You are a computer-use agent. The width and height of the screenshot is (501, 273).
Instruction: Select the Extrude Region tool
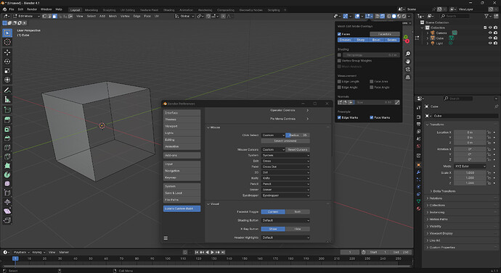tap(7, 119)
